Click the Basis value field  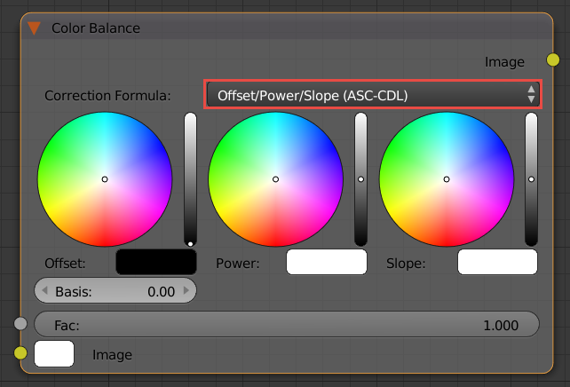click(x=115, y=291)
